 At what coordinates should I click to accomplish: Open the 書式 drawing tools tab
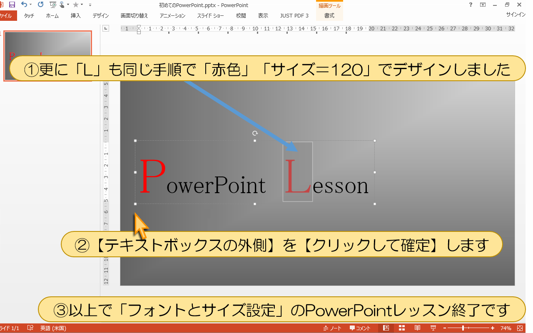[329, 16]
